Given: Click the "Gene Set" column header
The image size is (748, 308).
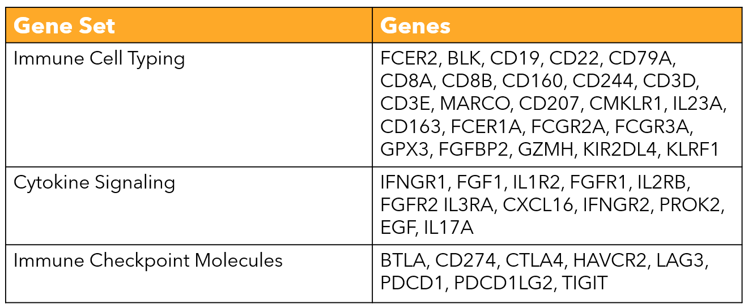Looking at the screenshot, I should (x=64, y=26).
